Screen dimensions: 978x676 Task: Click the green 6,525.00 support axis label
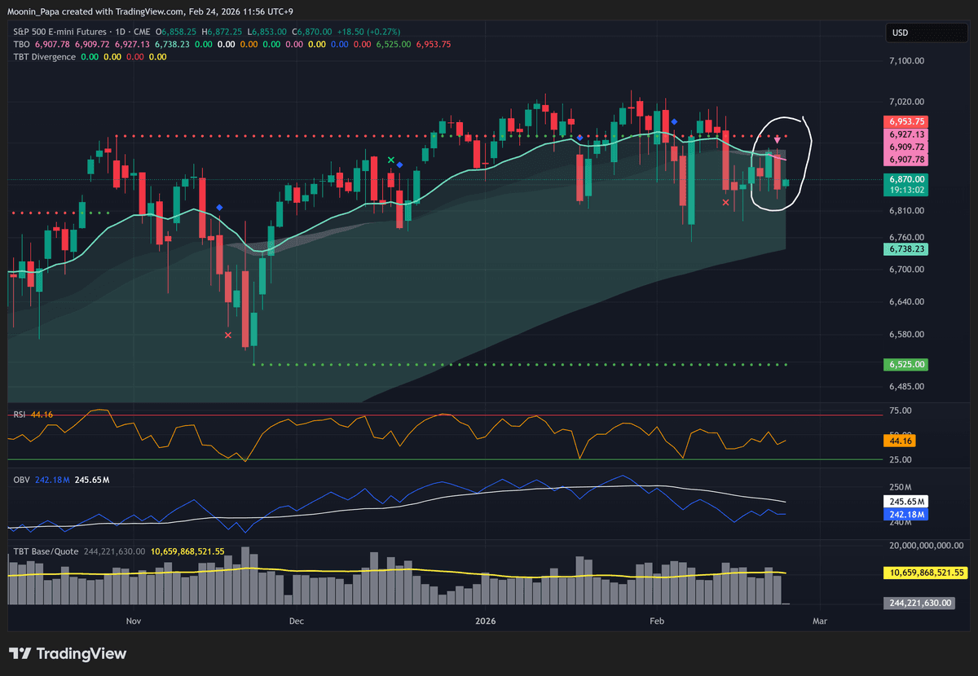click(x=907, y=365)
